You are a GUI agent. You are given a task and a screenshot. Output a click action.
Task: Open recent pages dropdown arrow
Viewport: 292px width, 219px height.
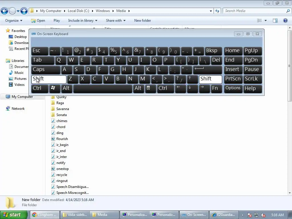pyautogui.click(x=18, y=11)
